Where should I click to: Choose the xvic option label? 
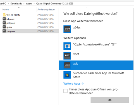[76, 64]
